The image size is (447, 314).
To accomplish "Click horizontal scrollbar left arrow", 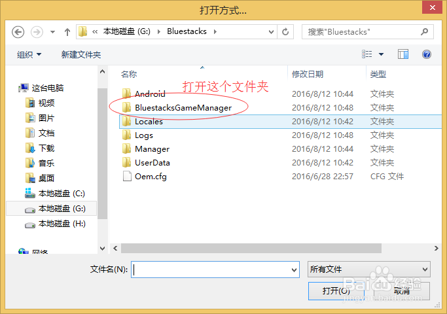I will pyautogui.click(x=115, y=248).
